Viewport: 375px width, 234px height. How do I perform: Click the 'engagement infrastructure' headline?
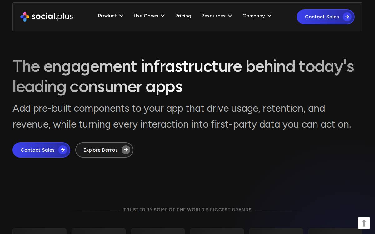[x=183, y=76]
